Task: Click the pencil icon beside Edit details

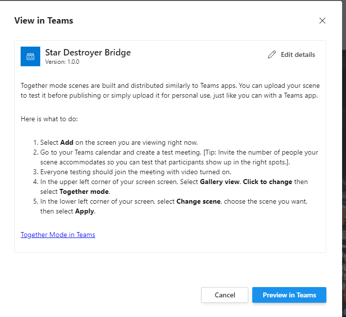Action: (x=272, y=55)
